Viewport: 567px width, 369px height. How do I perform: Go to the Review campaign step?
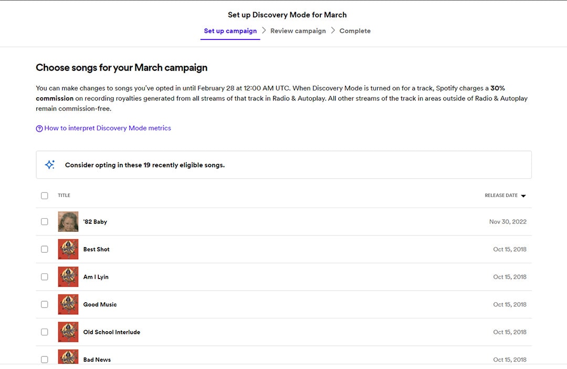pyautogui.click(x=298, y=31)
